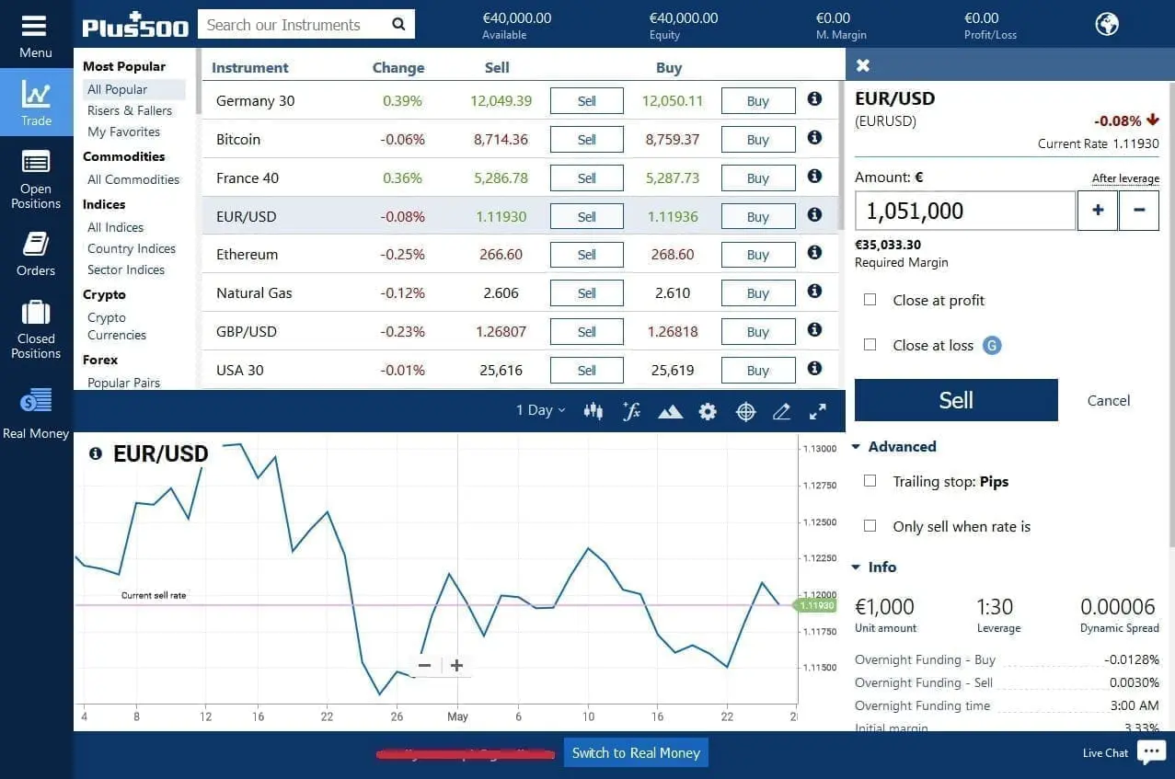Click the Amount input field
1175x779 pixels.
click(x=965, y=211)
